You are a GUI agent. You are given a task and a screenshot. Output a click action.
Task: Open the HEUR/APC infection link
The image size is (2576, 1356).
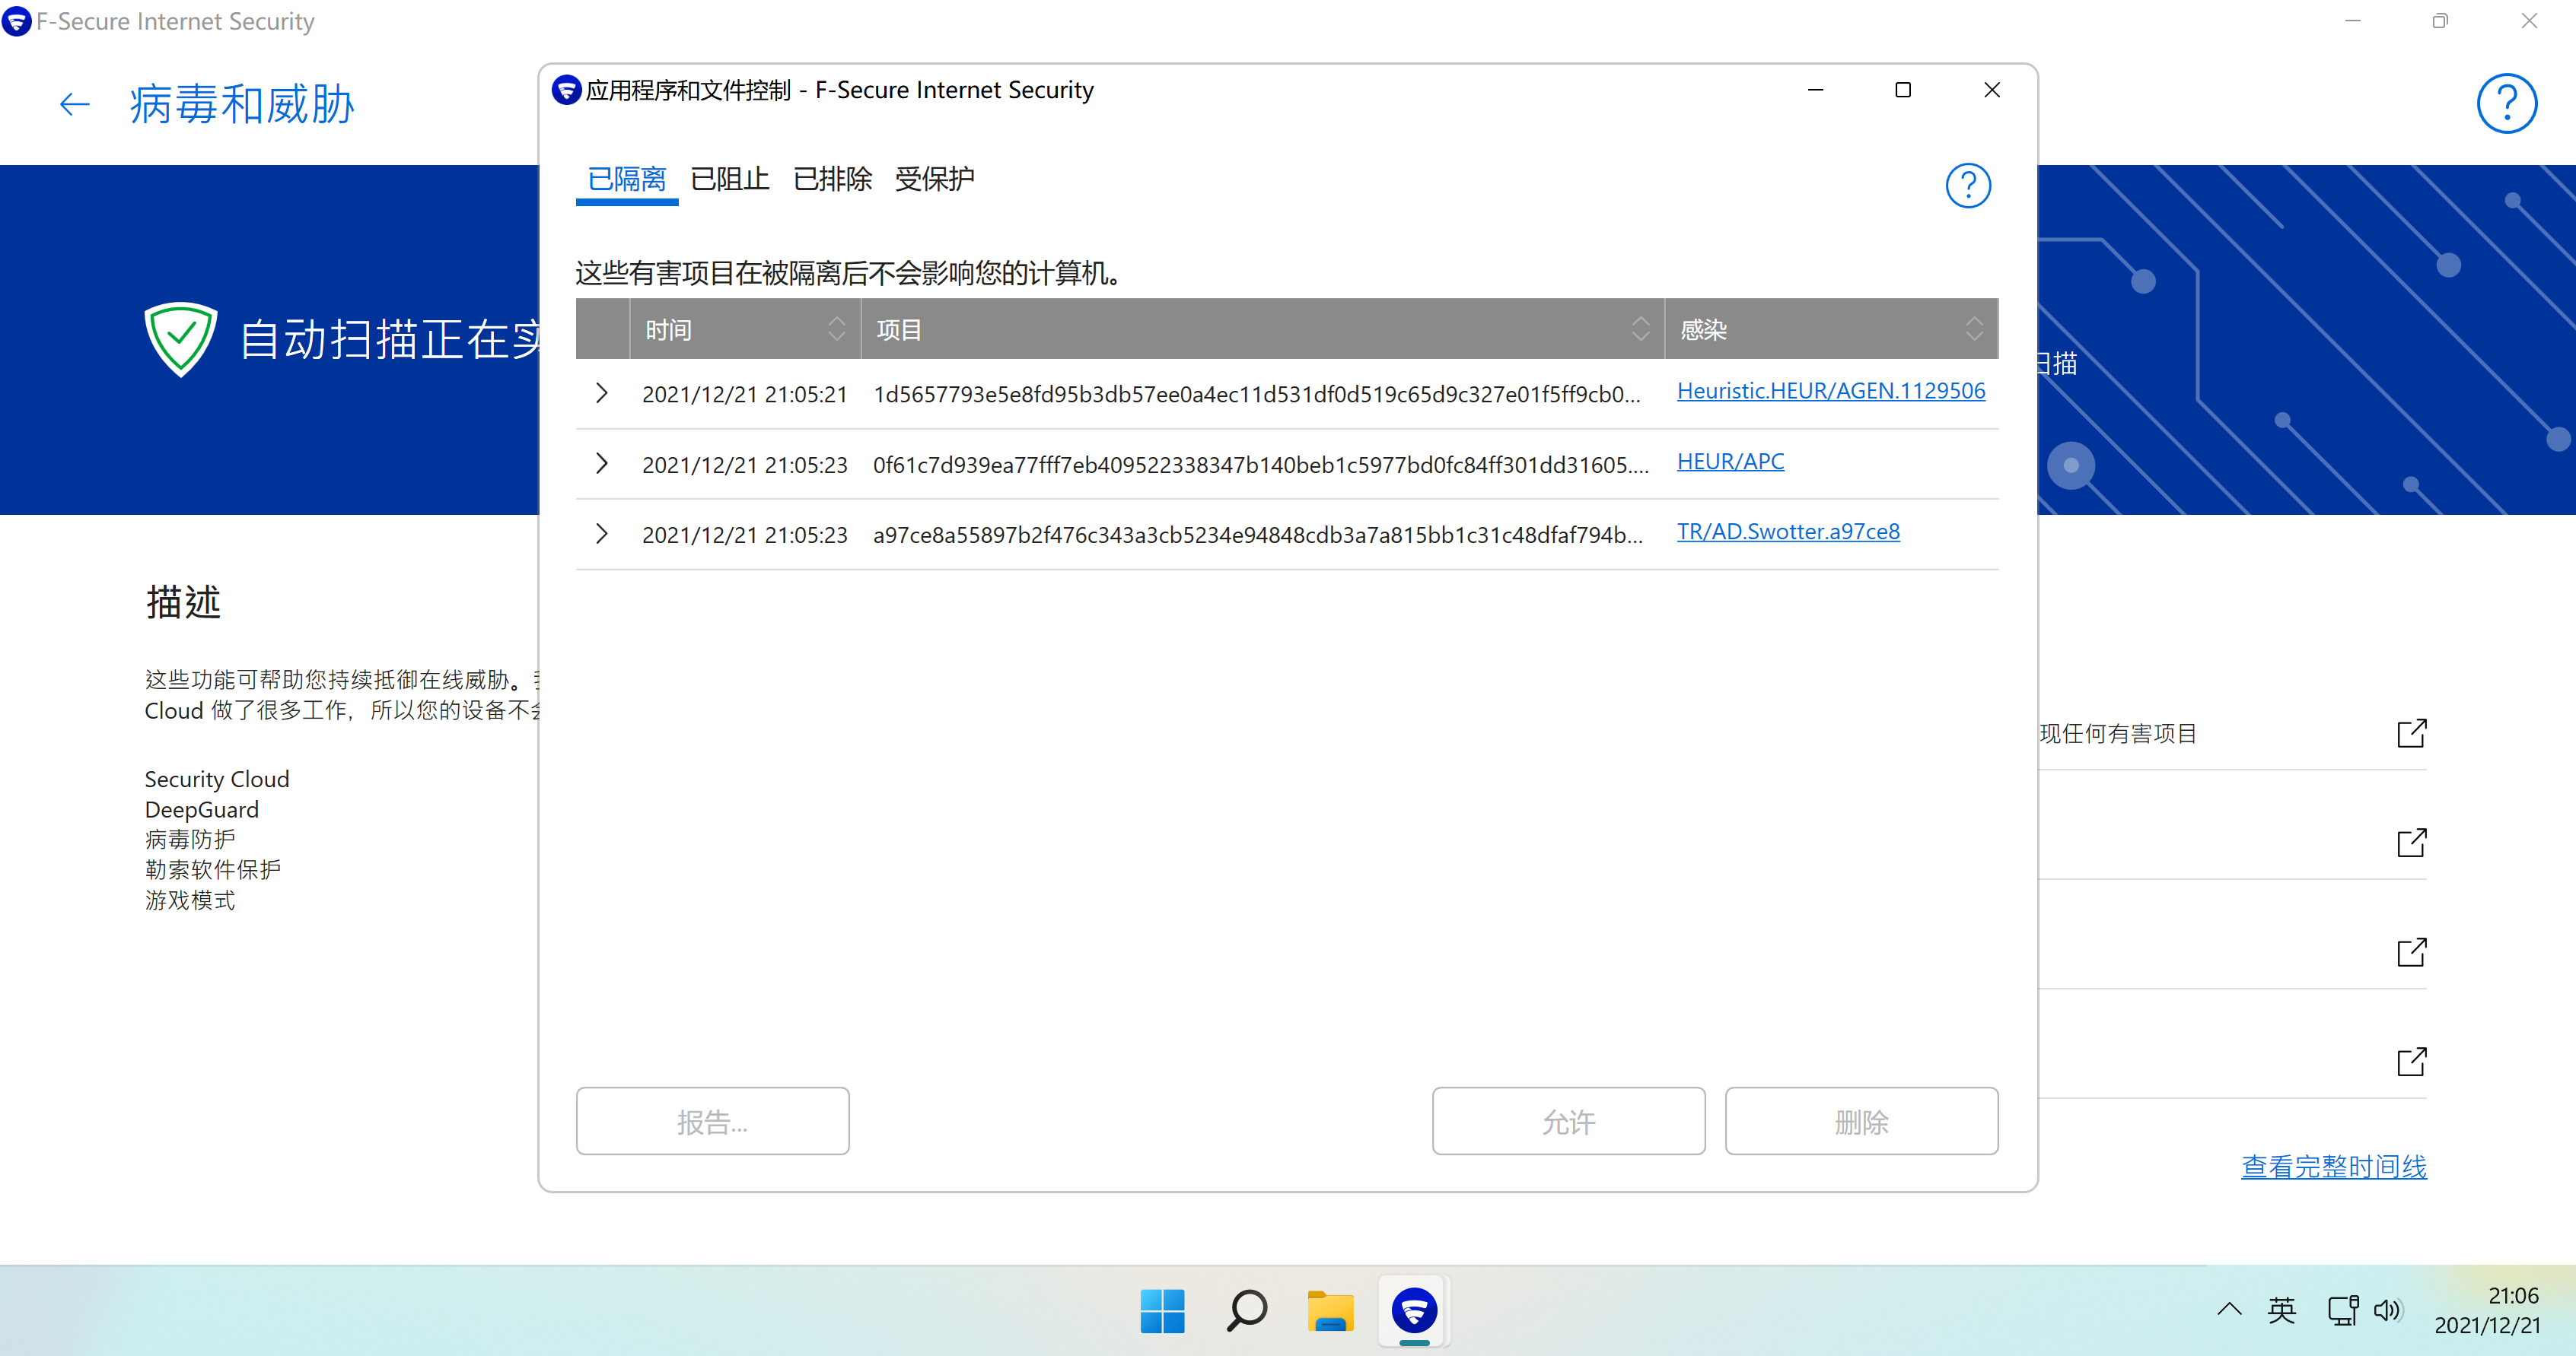point(1730,462)
